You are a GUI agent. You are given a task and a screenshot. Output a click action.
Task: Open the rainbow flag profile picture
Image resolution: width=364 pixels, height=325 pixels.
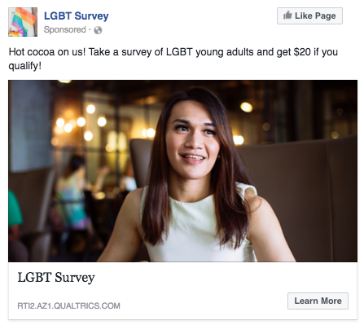(x=23, y=22)
